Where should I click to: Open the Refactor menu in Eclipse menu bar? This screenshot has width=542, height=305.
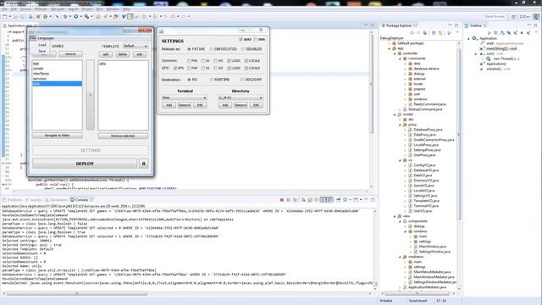pos(41,9)
